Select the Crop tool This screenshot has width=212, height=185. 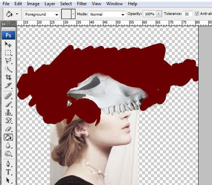[8, 77]
